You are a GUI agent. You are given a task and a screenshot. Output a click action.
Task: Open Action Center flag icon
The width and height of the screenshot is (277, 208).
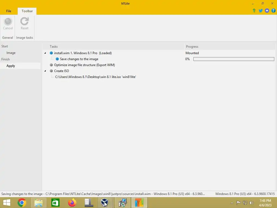coord(238,203)
